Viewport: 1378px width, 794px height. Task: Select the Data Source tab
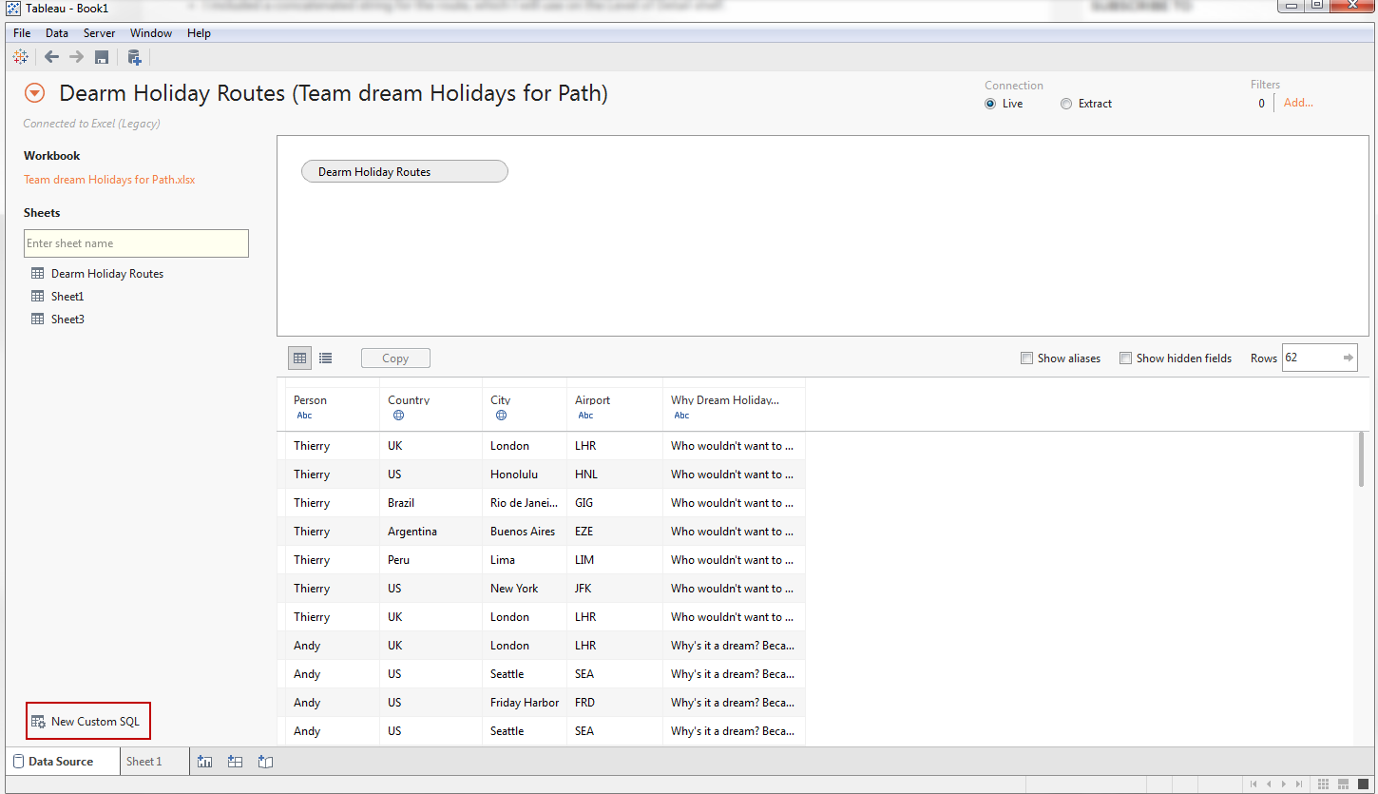click(63, 762)
